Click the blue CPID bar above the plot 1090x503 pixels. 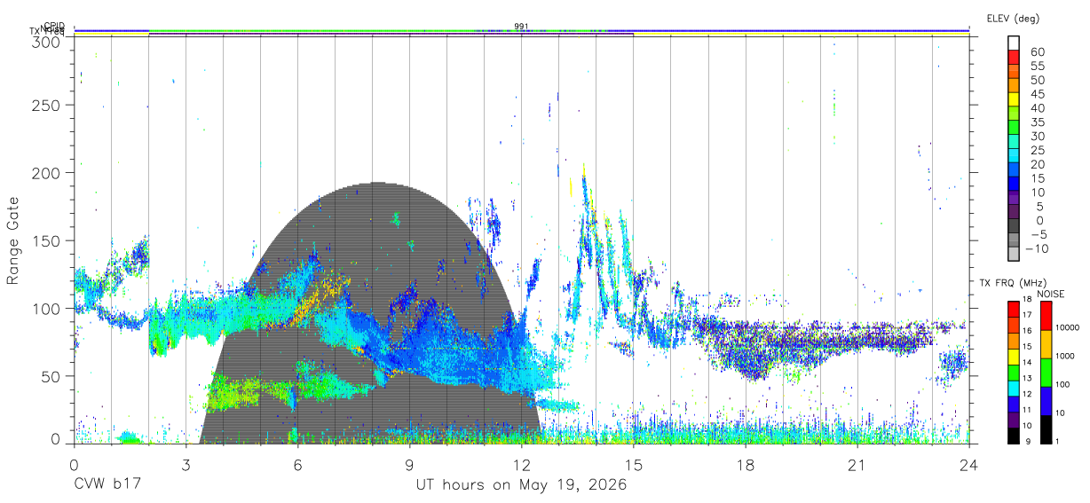tap(522, 31)
